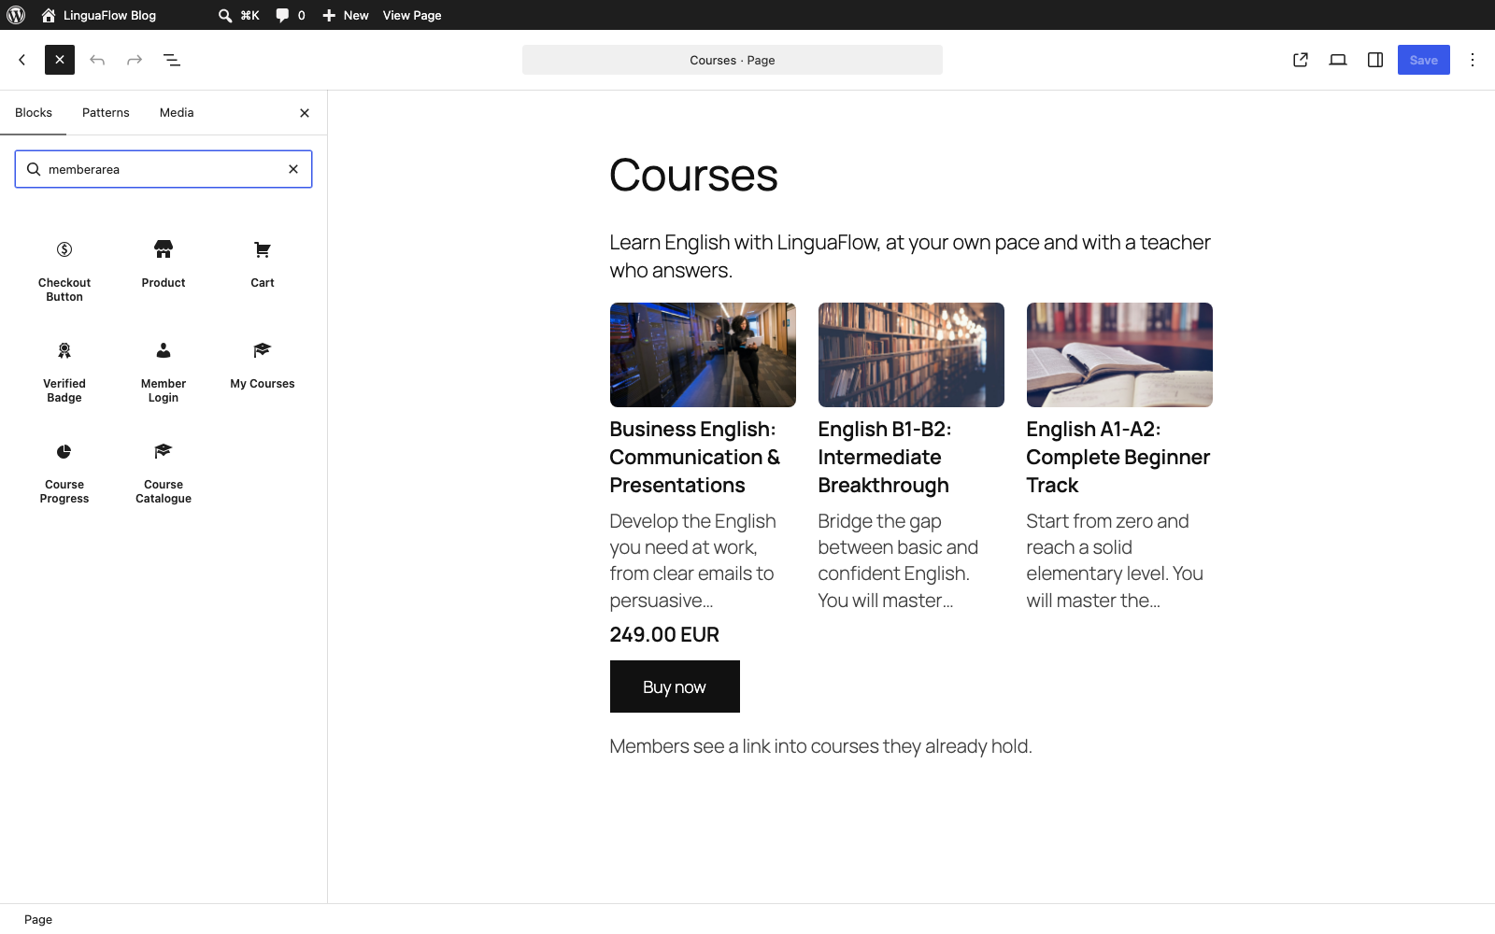Viewport: 1495px width, 934px height.
Task: Select the Courses page title
Action: [693, 175]
